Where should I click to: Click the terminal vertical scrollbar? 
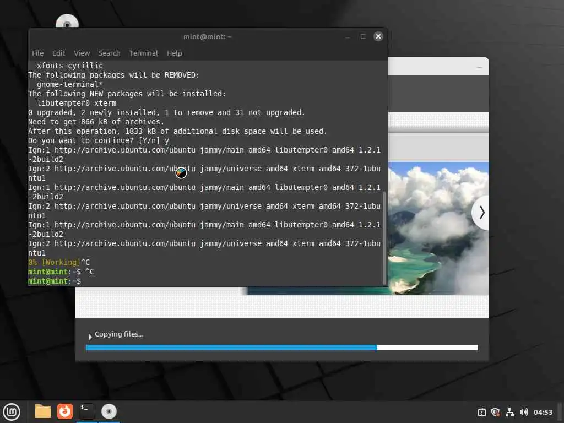tap(384, 237)
